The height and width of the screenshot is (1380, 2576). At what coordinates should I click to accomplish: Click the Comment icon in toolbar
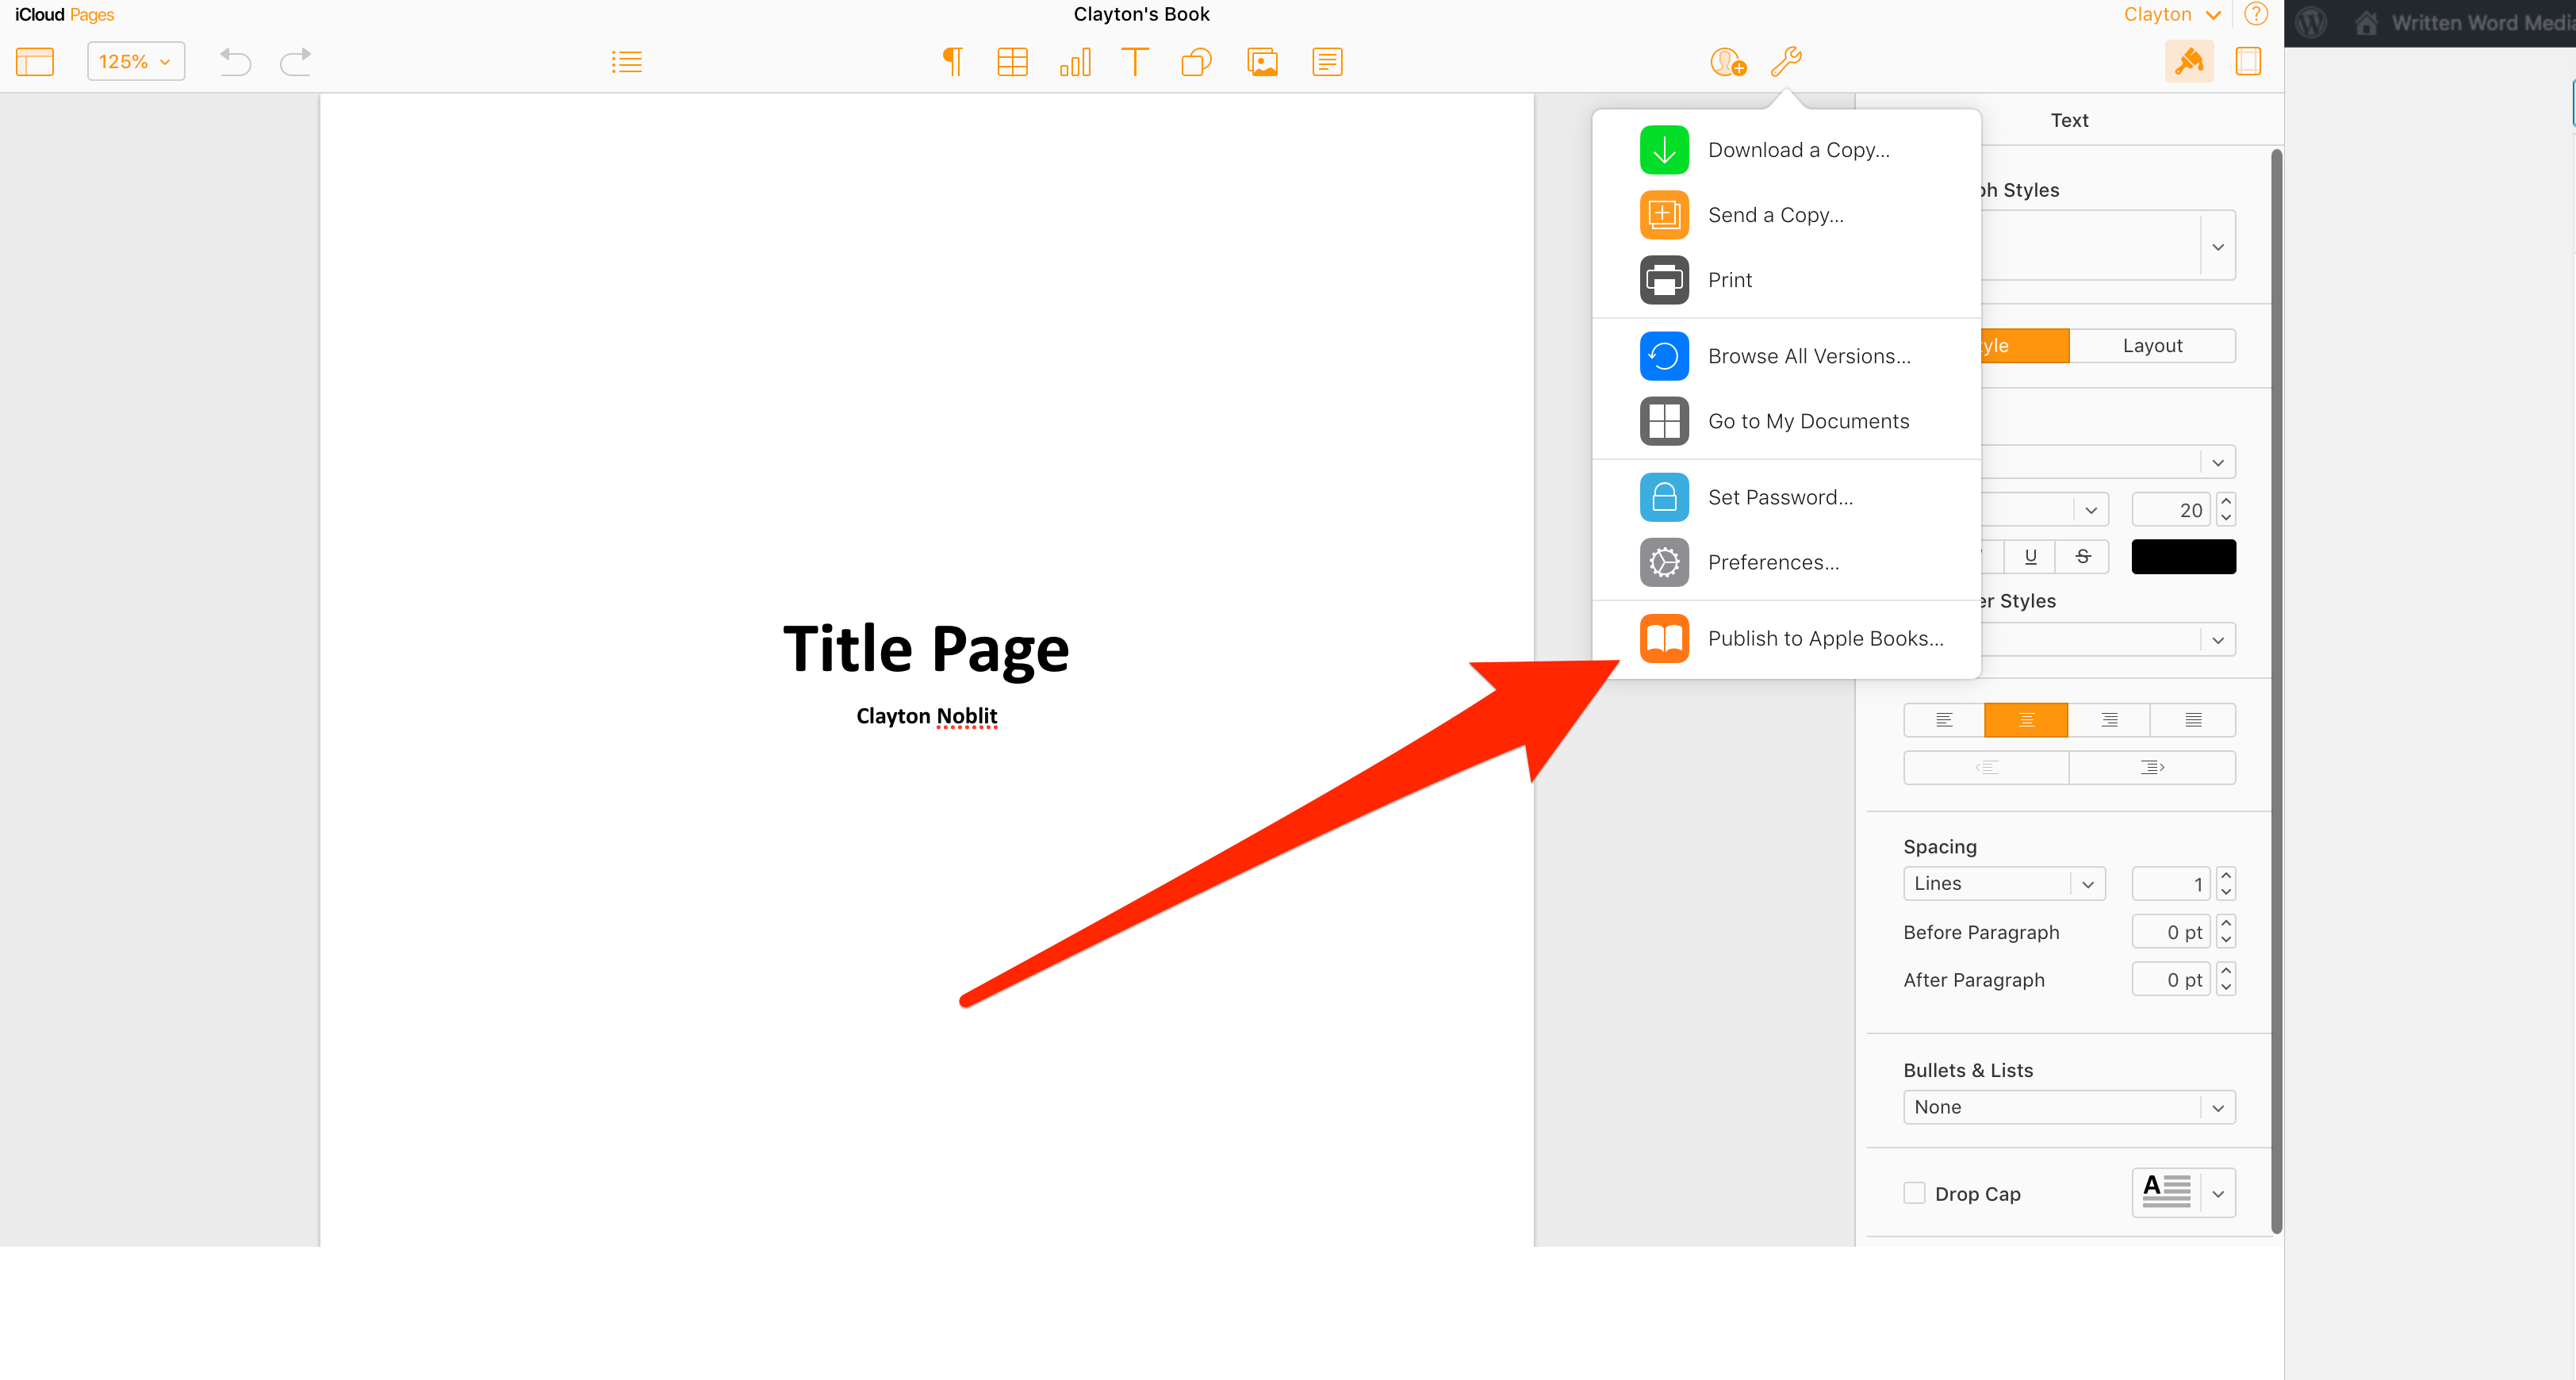click(x=1327, y=62)
